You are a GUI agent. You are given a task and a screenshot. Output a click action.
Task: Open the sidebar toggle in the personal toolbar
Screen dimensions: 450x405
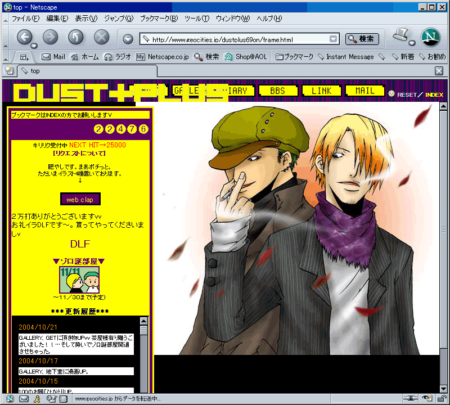(24, 57)
